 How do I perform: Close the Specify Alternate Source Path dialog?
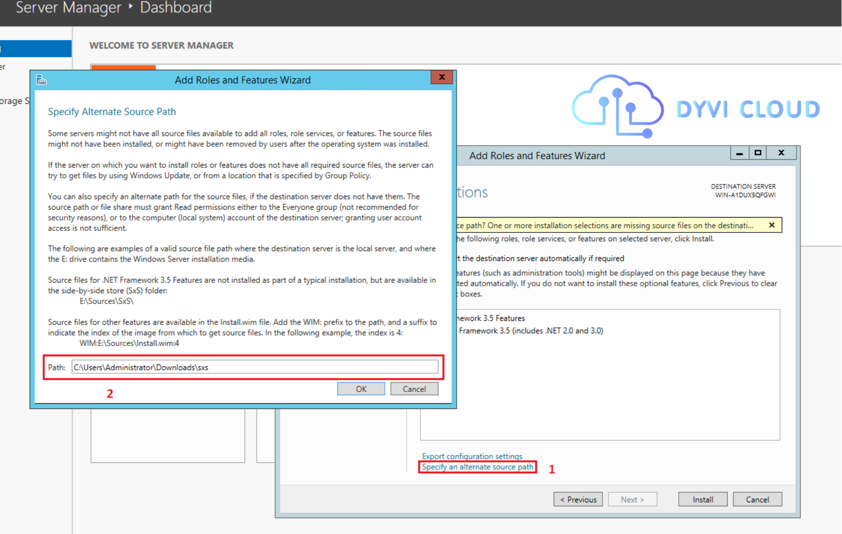tap(442, 77)
